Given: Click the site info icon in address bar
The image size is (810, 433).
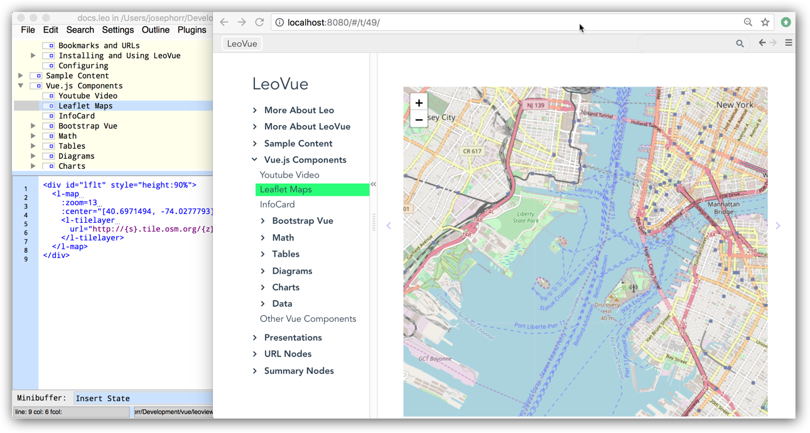Looking at the screenshot, I should click(x=280, y=23).
